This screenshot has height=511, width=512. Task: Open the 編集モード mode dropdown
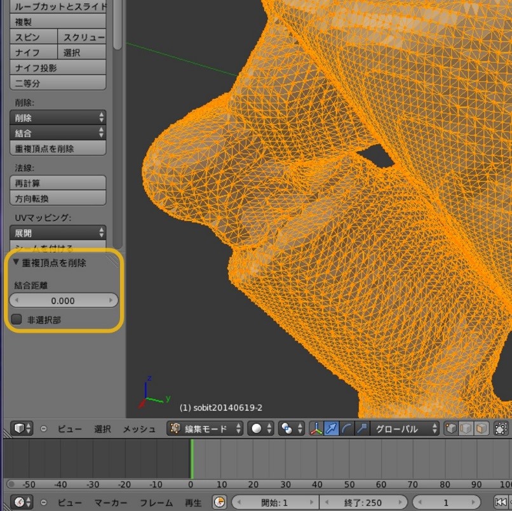click(x=205, y=428)
